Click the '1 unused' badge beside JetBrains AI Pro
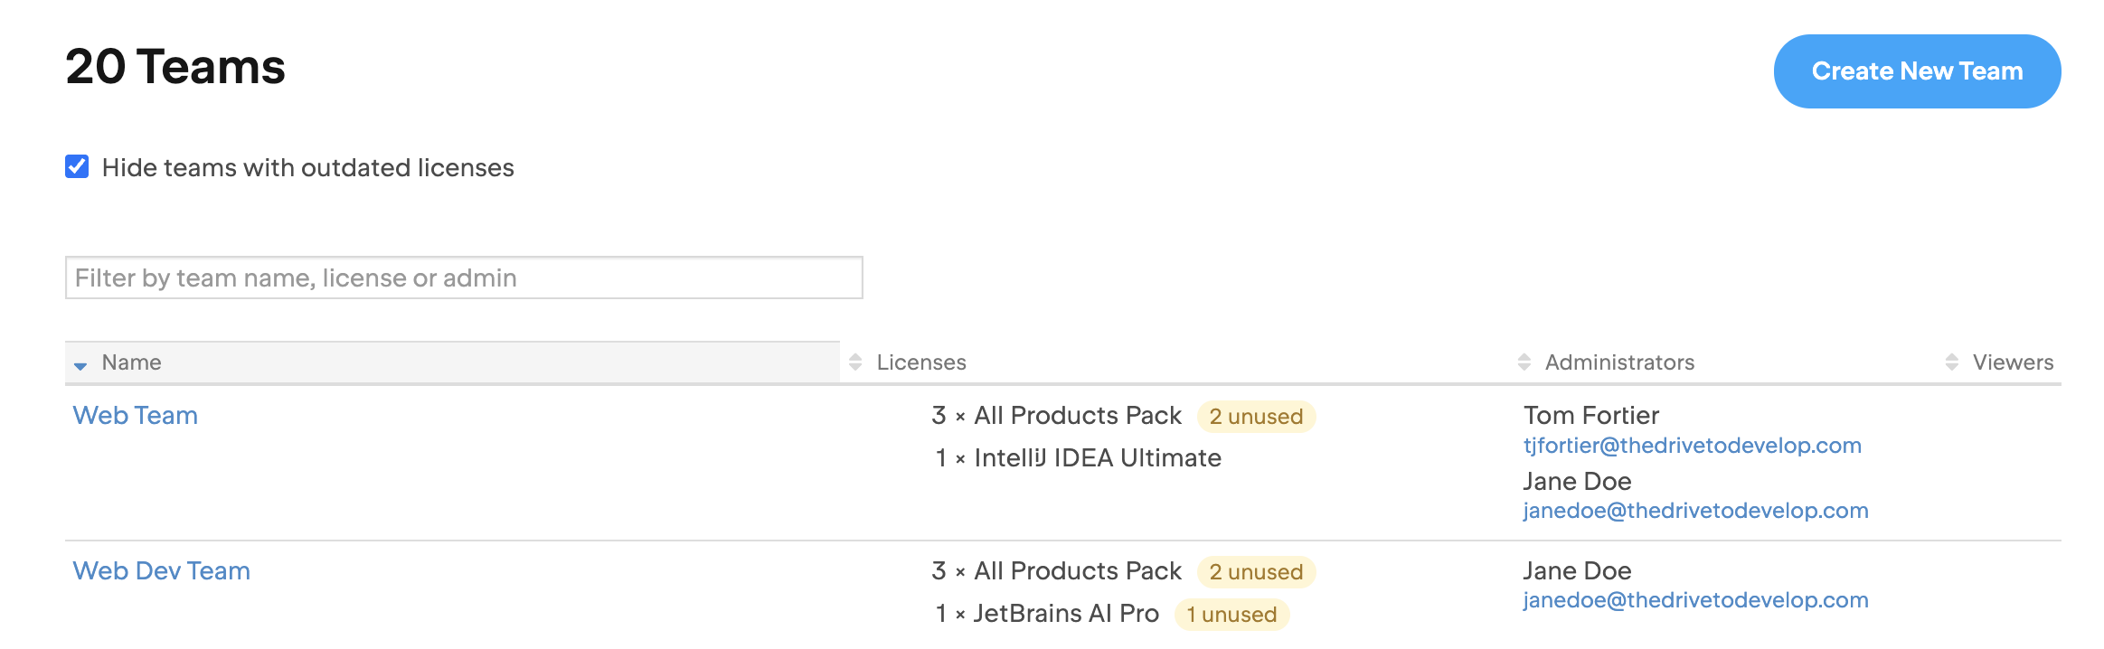This screenshot has width=2104, height=649. (1231, 615)
